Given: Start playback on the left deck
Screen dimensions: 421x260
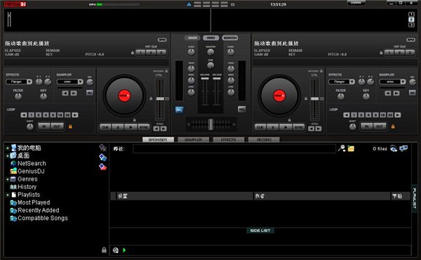Looking at the screenshot, I should [131, 127].
